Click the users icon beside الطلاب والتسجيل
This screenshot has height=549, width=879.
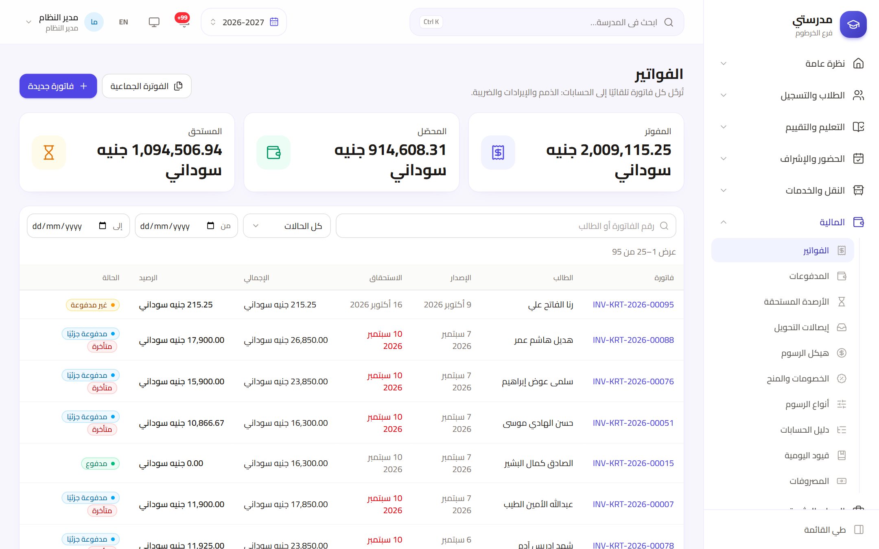point(858,95)
